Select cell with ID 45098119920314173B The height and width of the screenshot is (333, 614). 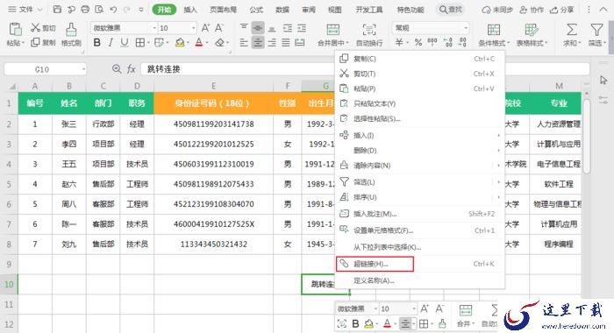[x=213, y=124]
